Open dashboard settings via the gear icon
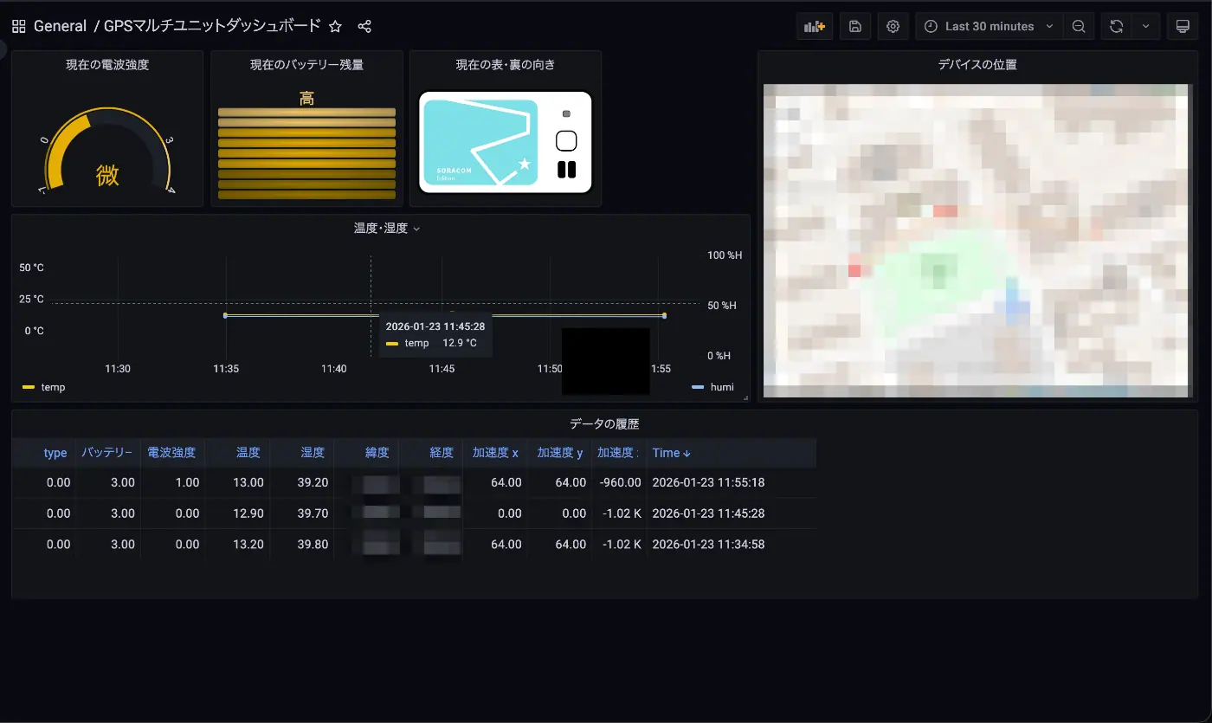Image resolution: width=1212 pixels, height=723 pixels. [893, 26]
